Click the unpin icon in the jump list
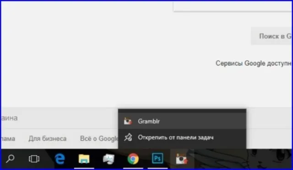The width and height of the screenshot is (293, 170). pyautogui.click(x=128, y=138)
